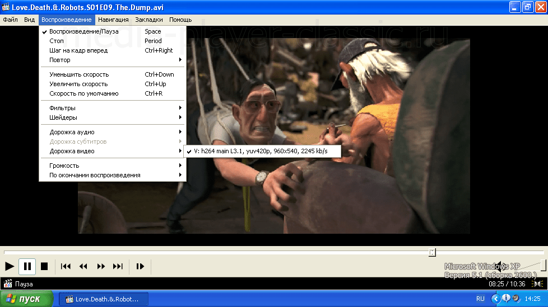Select Увеличить скорость
Image resolution: width=548 pixels, height=307 pixels.
pyautogui.click(x=113, y=84)
